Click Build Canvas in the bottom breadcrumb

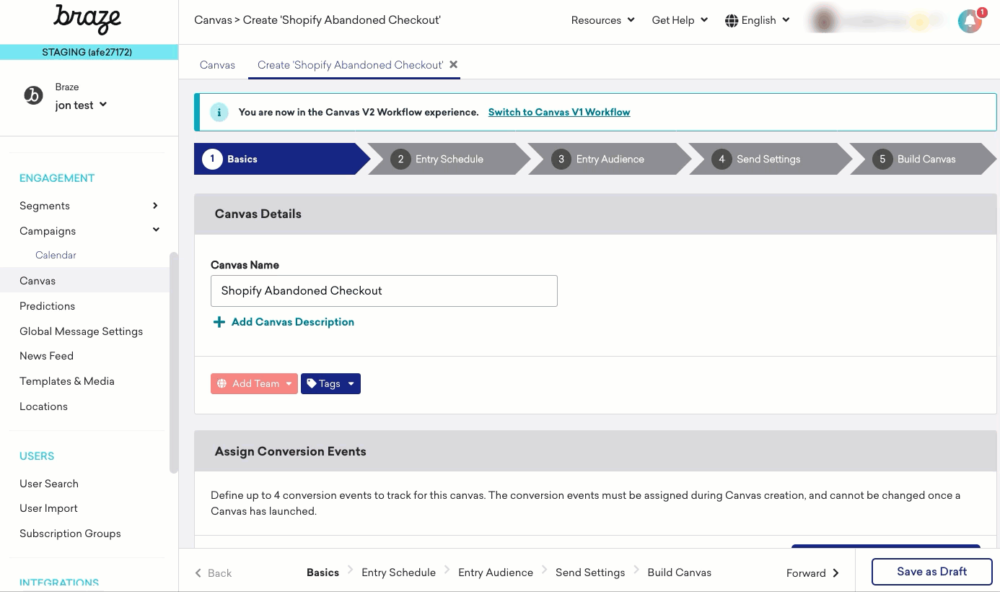679,573
